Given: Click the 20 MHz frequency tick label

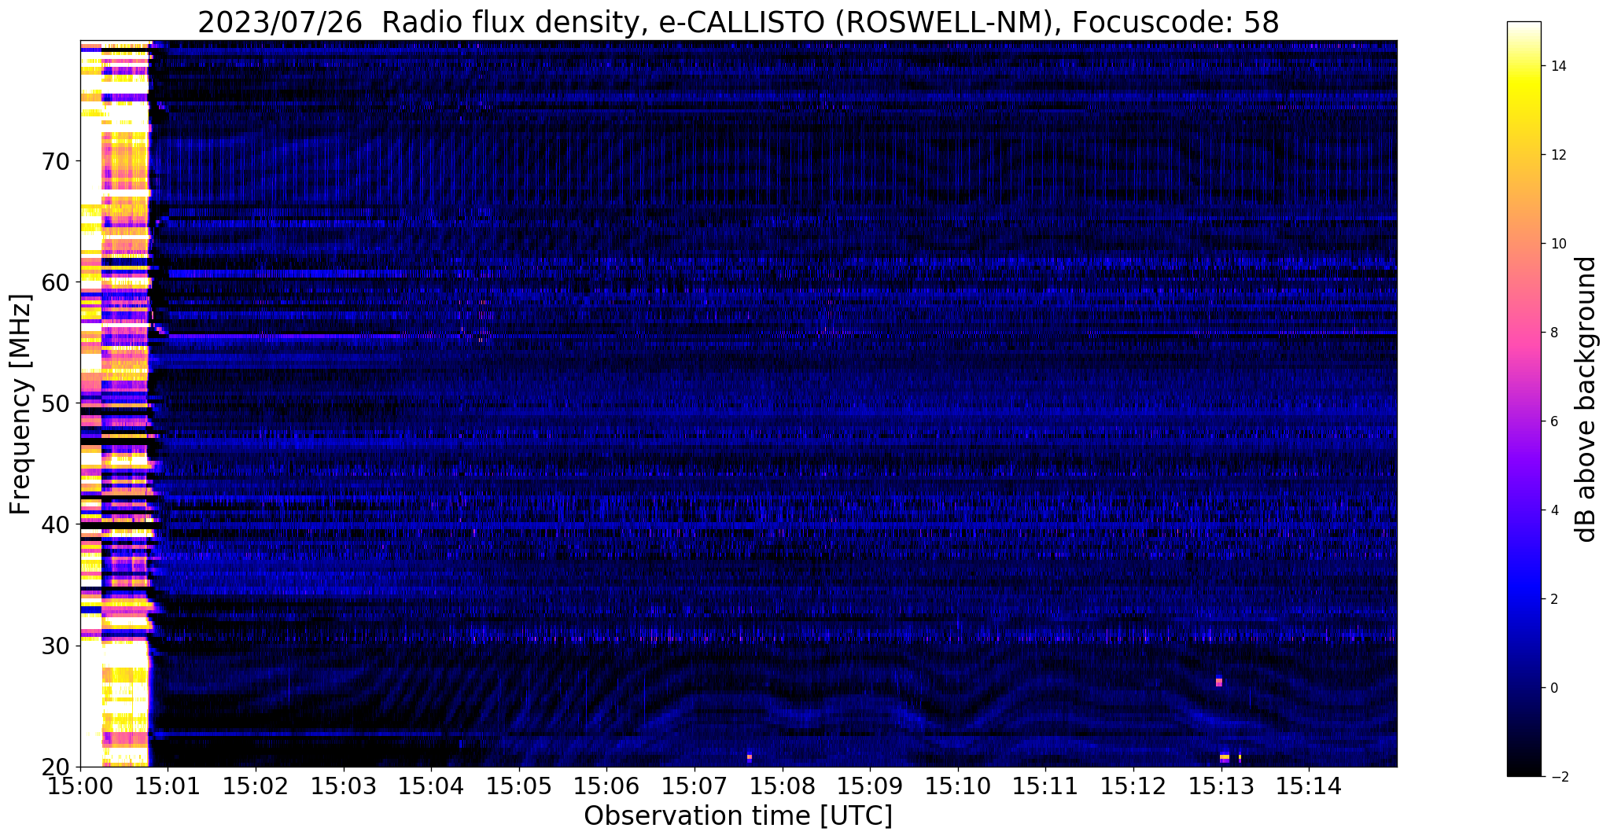Looking at the screenshot, I should [54, 767].
